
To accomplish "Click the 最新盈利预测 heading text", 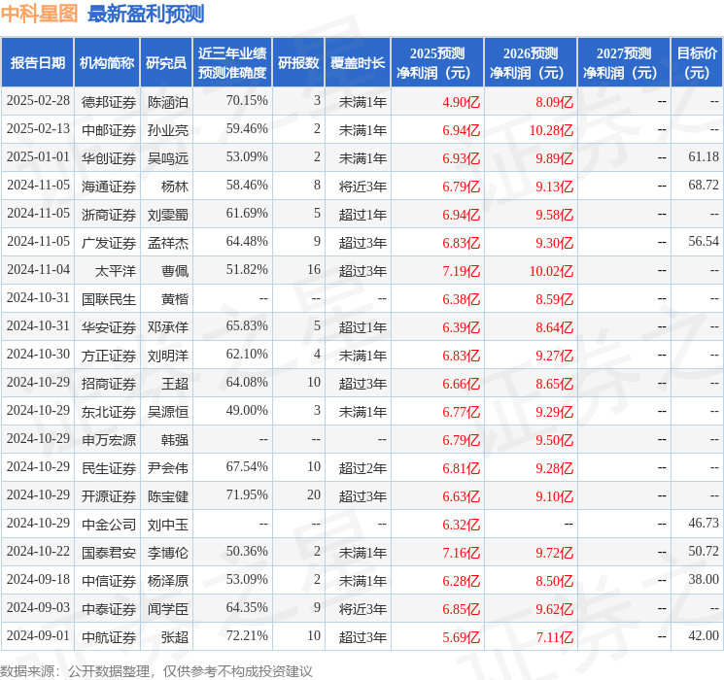I will point(146,14).
